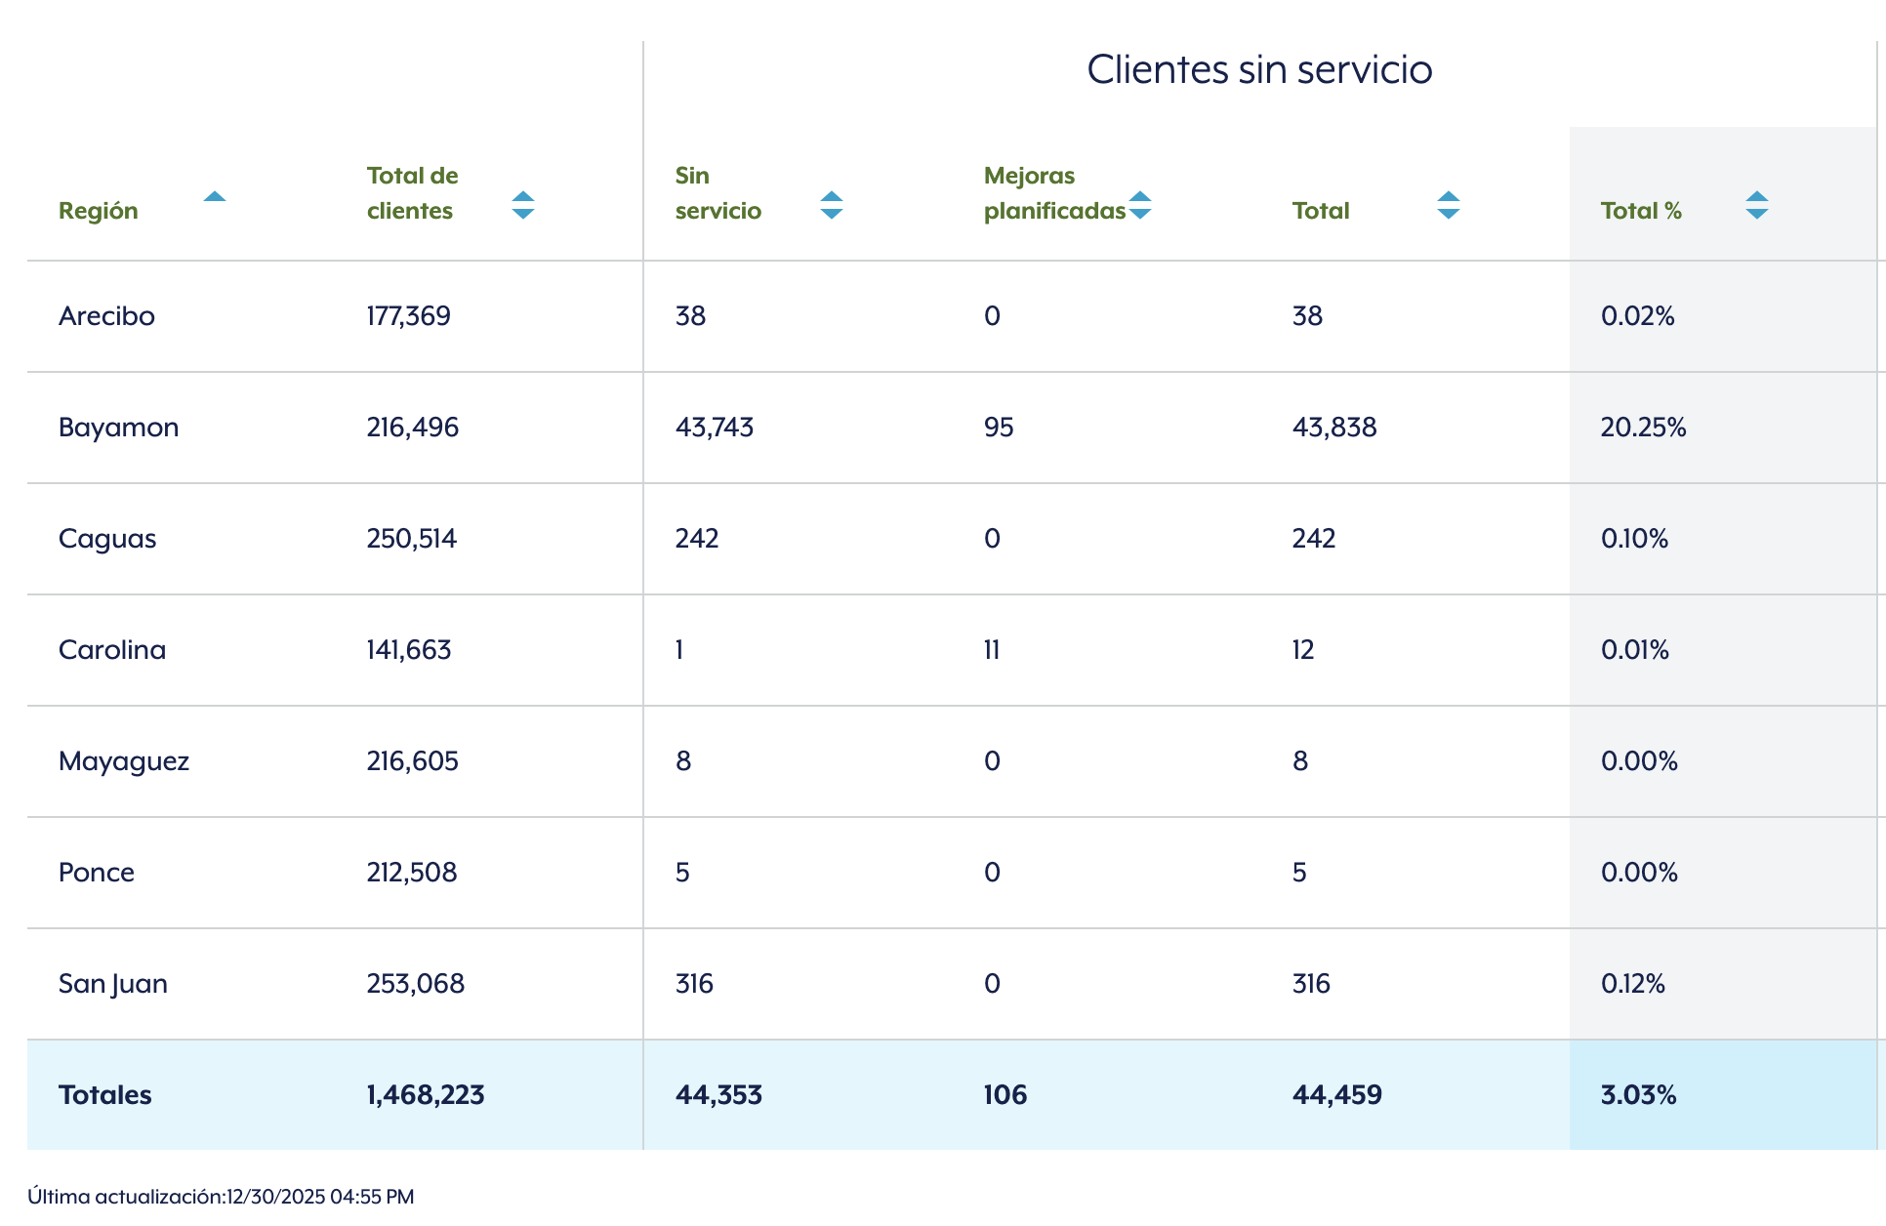The width and height of the screenshot is (1886, 1226).
Task: Select the Arecibo region row
Action: pyautogui.click(x=106, y=316)
